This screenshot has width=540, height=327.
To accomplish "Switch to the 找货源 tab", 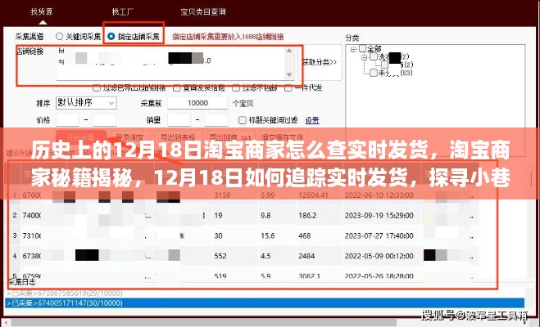I will tap(42, 11).
